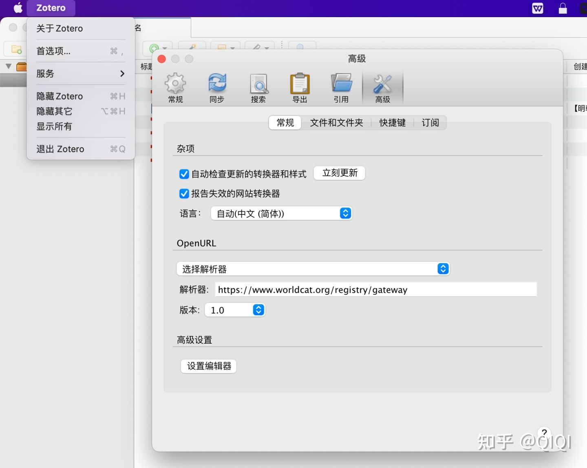Close the preferences window with red button

(x=162, y=59)
